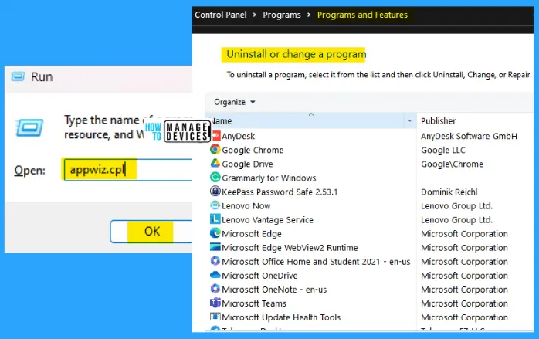Image resolution: width=539 pixels, height=339 pixels.
Task: Select Microsoft Update Health Tools
Action: [281, 317]
